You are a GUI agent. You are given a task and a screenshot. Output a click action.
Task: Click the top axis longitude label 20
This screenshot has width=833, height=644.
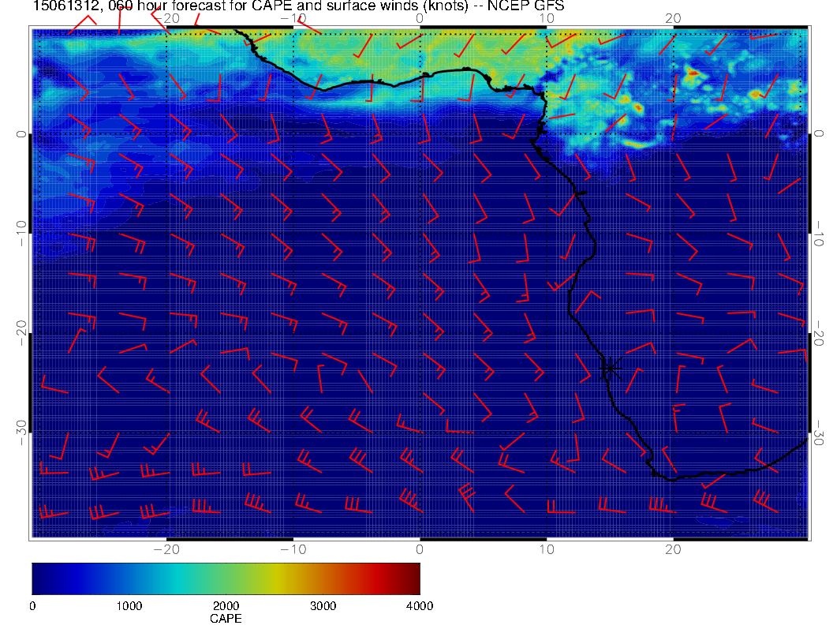click(673, 19)
